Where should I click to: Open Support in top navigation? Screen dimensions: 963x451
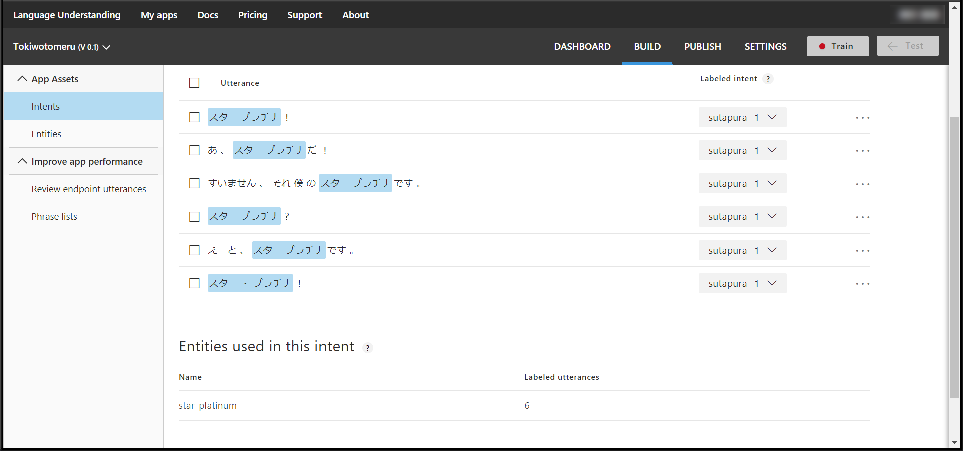pyautogui.click(x=304, y=15)
